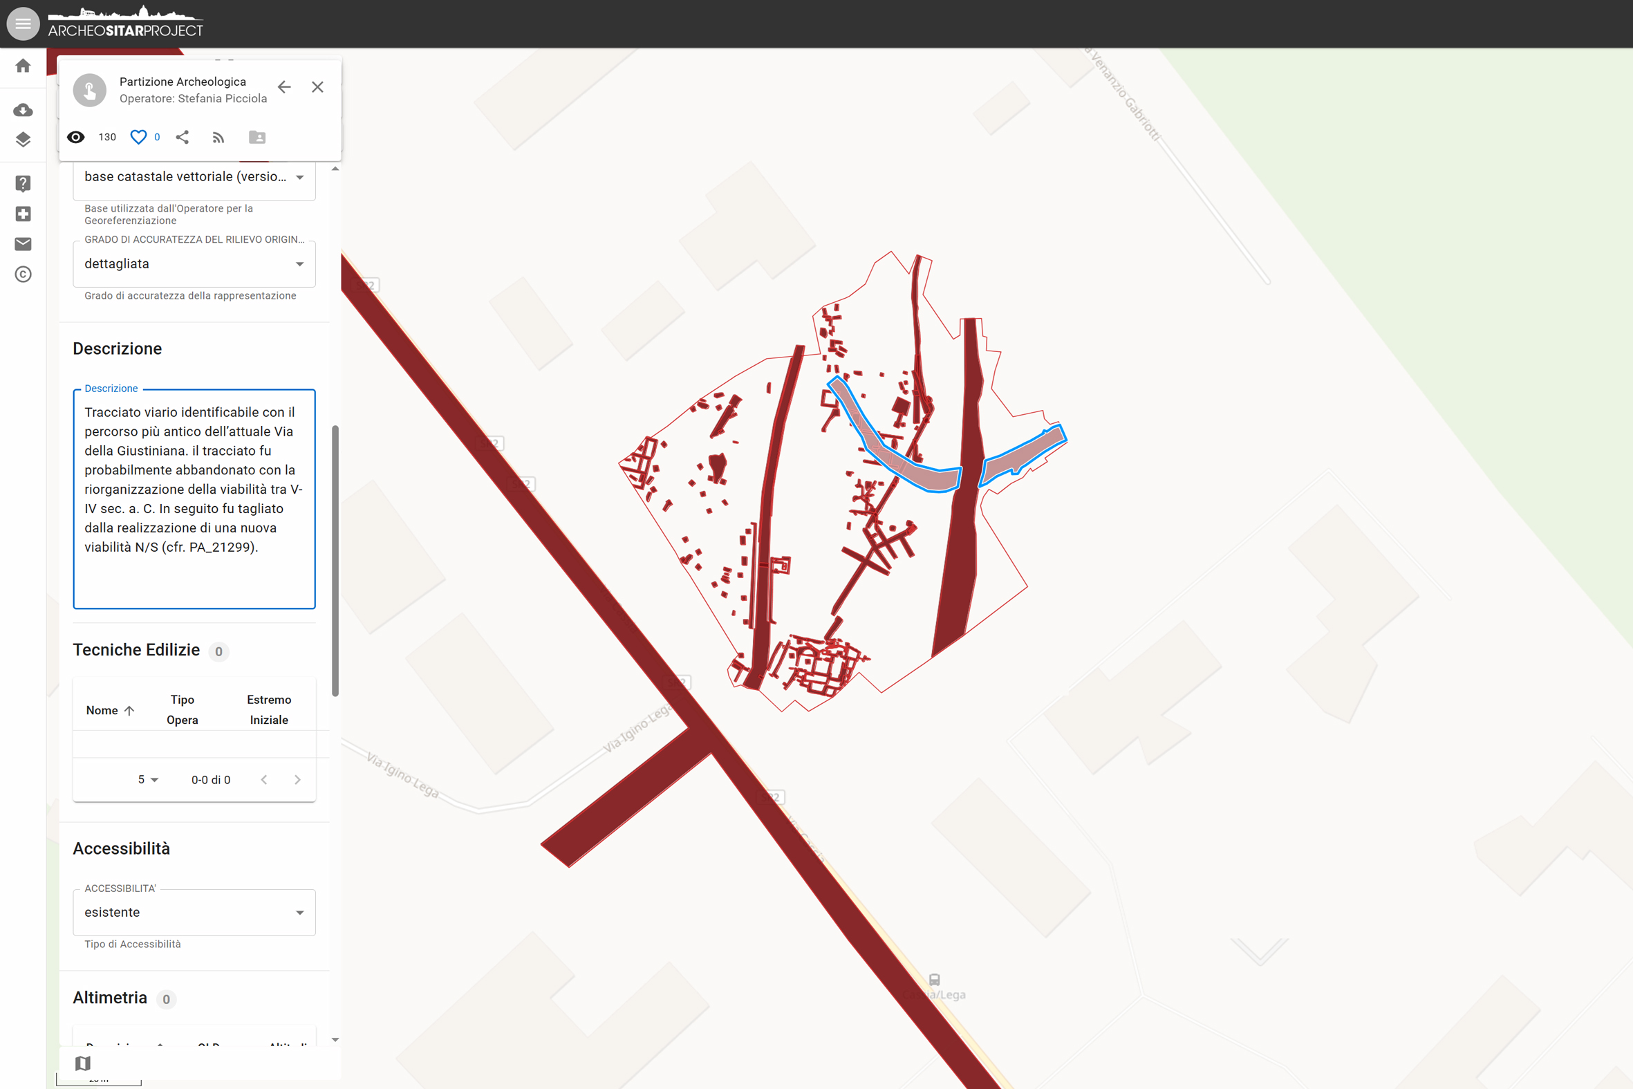The height and width of the screenshot is (1089, 1633).
Task: Click inside the Descrizione text field
Action: [194, 499]
